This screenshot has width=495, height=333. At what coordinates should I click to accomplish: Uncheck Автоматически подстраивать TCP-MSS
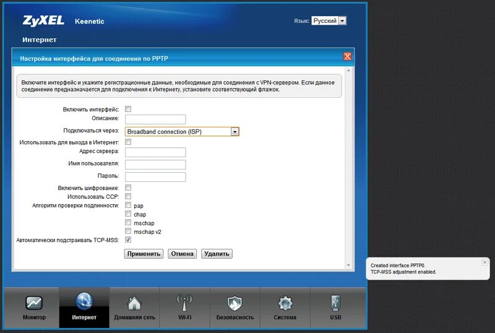[x=128, y=240]
